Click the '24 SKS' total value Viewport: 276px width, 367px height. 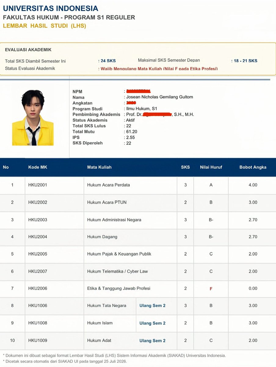(x=108, y=61)
